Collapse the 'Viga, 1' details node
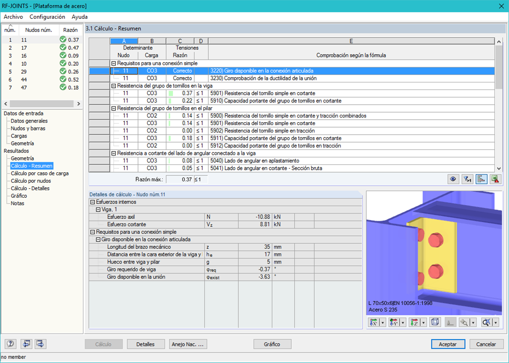 tap(98, 210)
